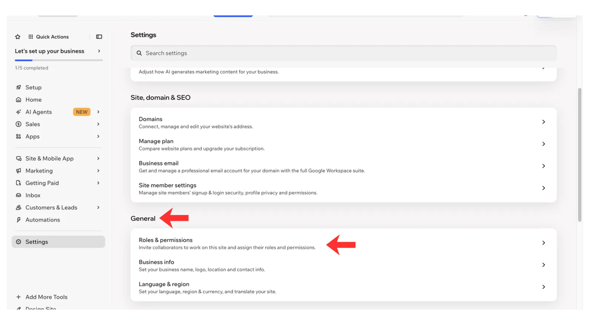Click the Getting Paid icon
The height and width of the screenshot is (320, 593).
(19, 183)
